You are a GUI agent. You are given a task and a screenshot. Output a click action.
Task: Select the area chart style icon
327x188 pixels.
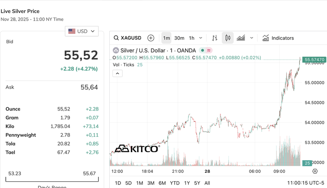[x=241, y=38]
